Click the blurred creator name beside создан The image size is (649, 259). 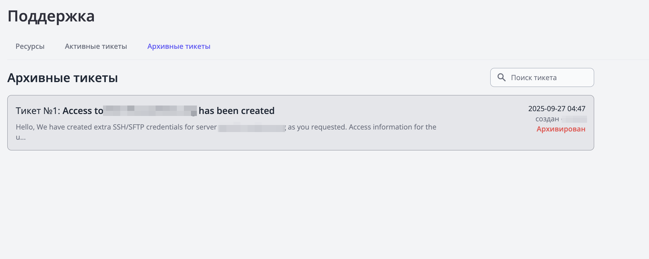tap(574, 119)
